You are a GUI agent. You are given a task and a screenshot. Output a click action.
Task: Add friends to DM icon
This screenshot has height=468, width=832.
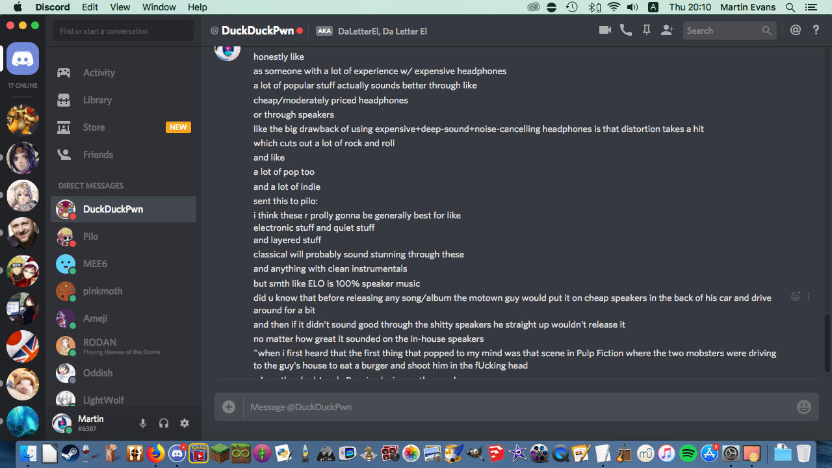[667, 30]
